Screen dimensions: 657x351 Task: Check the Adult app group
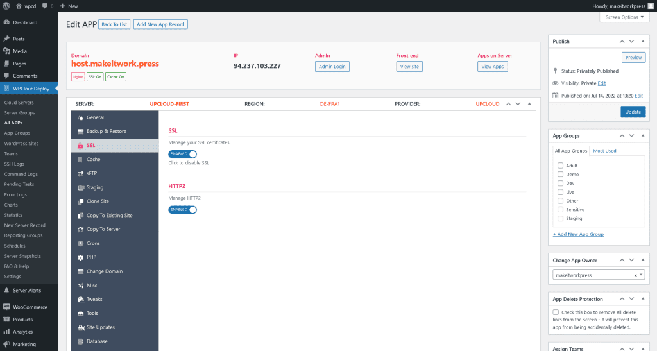560,166
